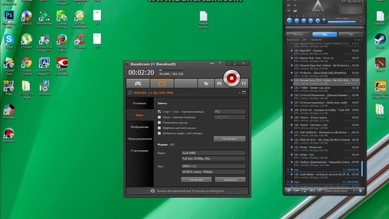Select Bandicam game recording mode gamepad icon
The image size is (389, 219).
click(138, 83)
